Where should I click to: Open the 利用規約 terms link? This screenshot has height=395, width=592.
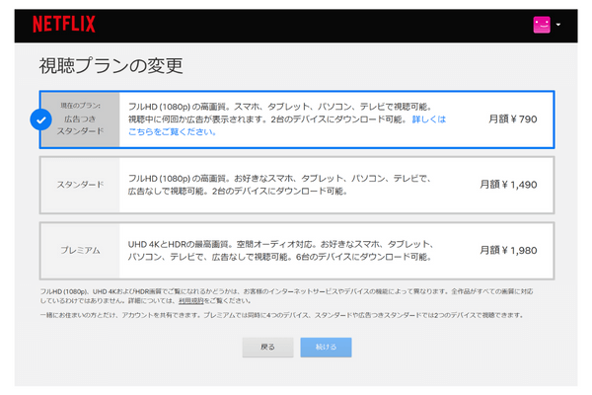[191, 301]
